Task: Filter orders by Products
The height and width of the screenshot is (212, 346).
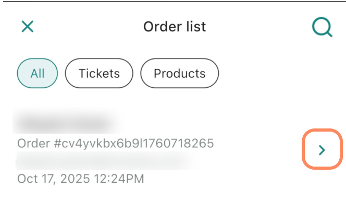Action: tap(179, 74)
